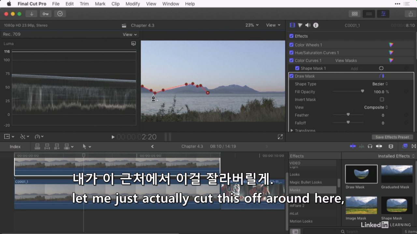Image resolution: width=417 pixels, height=234 pixels.
Task: Open the Apple menu
Action: 9,4
